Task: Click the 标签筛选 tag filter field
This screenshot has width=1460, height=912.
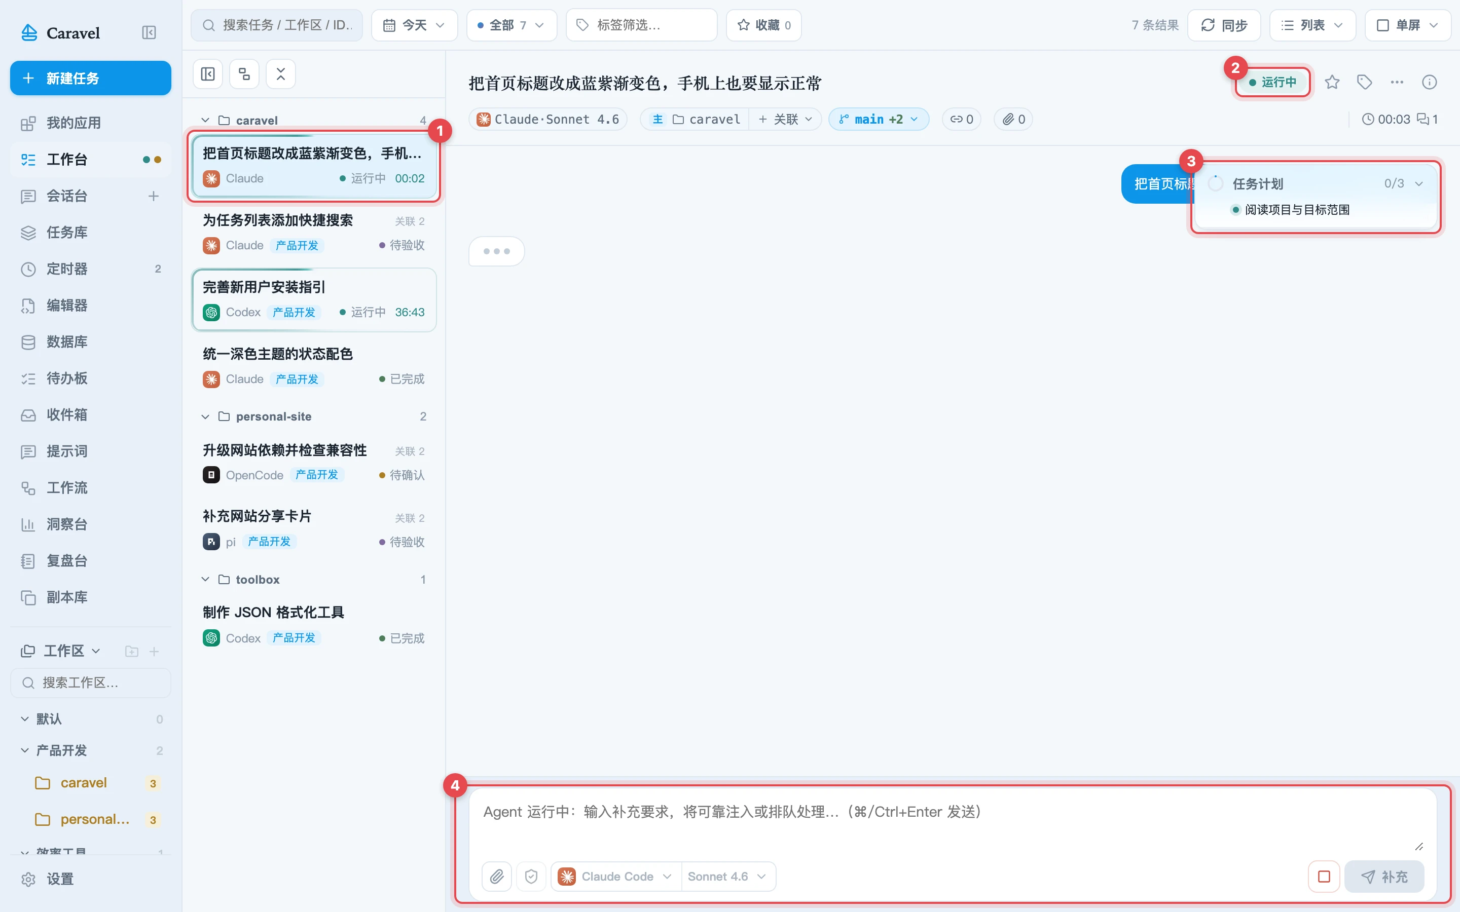Action: (641, 25)
